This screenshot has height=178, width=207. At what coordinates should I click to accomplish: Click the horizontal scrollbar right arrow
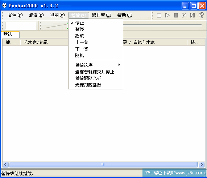[x=202, y=165]
